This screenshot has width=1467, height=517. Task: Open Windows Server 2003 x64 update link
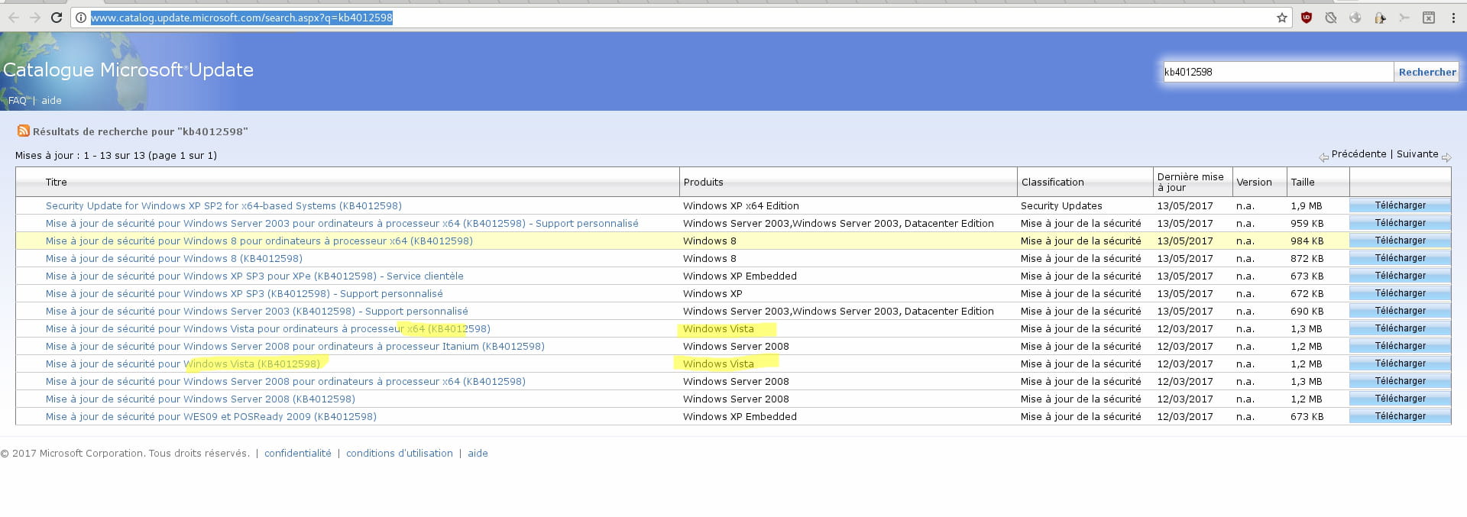(x=342, y=223)
